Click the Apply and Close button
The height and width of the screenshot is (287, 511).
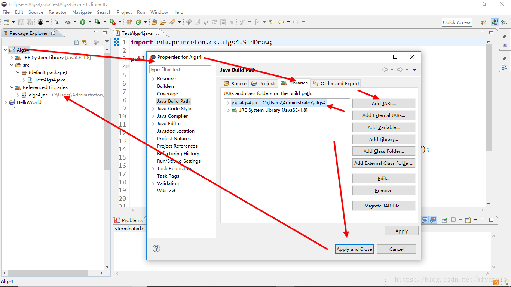tap(354, 249)
